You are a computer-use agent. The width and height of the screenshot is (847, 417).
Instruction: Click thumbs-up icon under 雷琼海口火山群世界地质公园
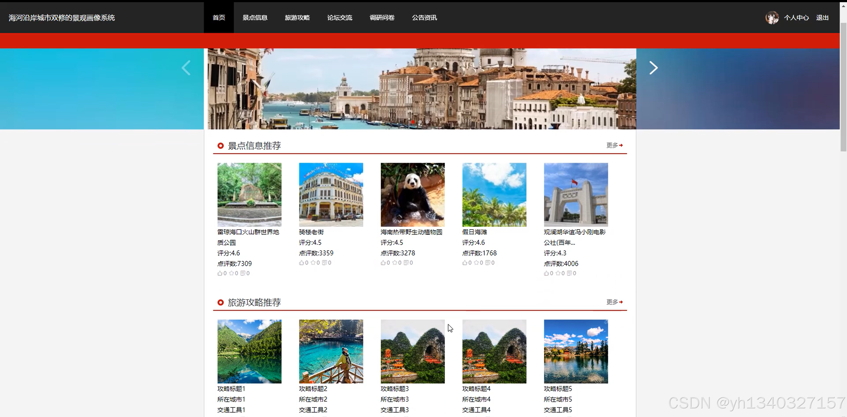pyautogui.click(x=220, y=273)
